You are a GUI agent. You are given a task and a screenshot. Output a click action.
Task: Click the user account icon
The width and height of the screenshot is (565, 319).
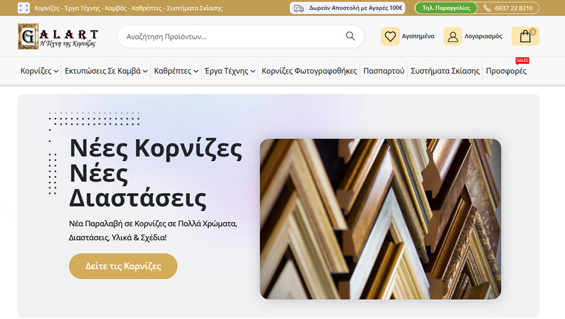tap(453, 36)
